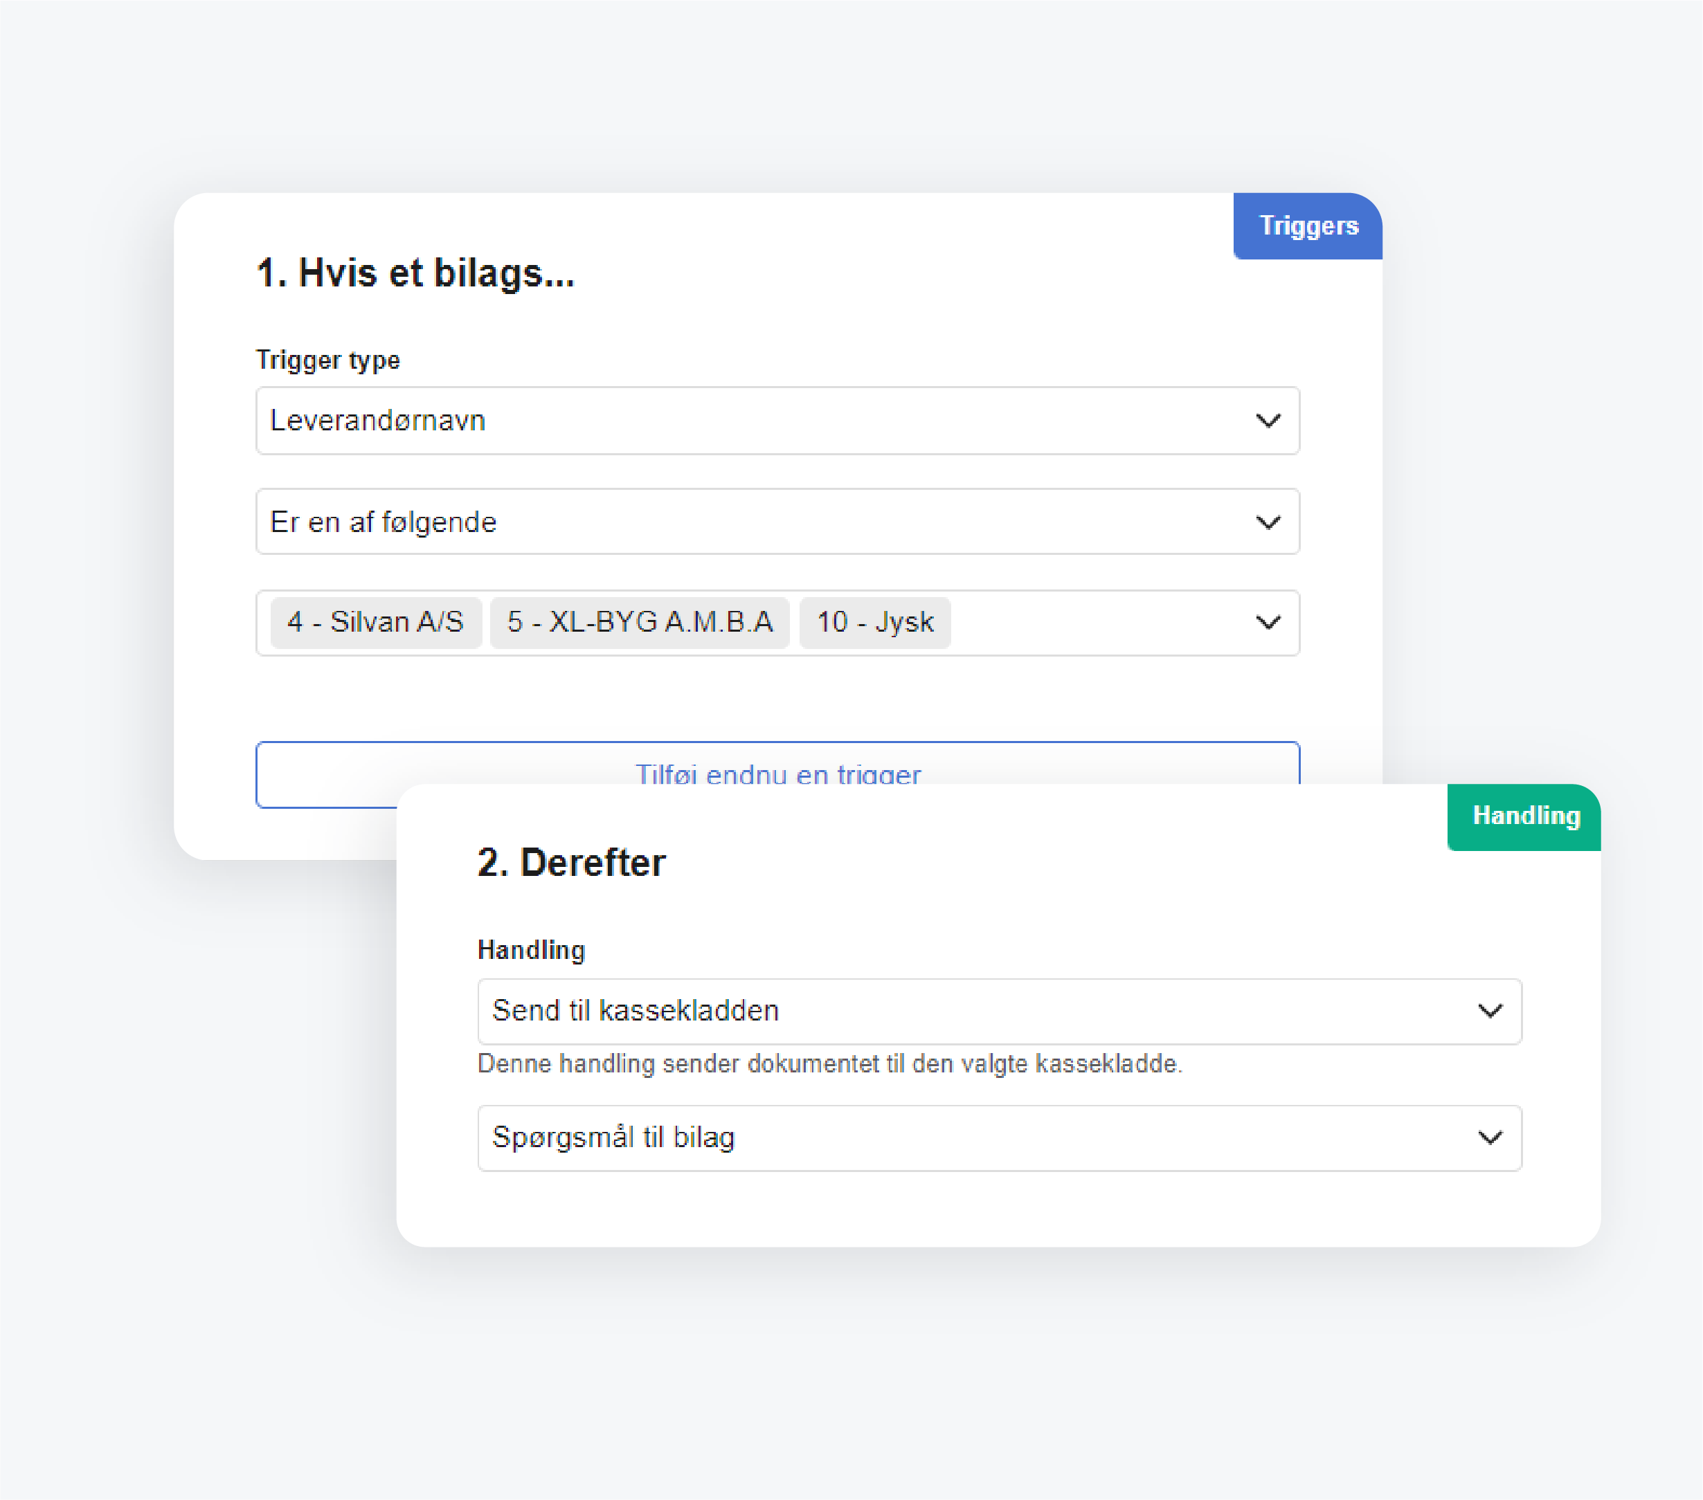Click the chevron of the supplier multi-select field
Viewport: 1703px width, 1500px height.
coord(1268,622)
